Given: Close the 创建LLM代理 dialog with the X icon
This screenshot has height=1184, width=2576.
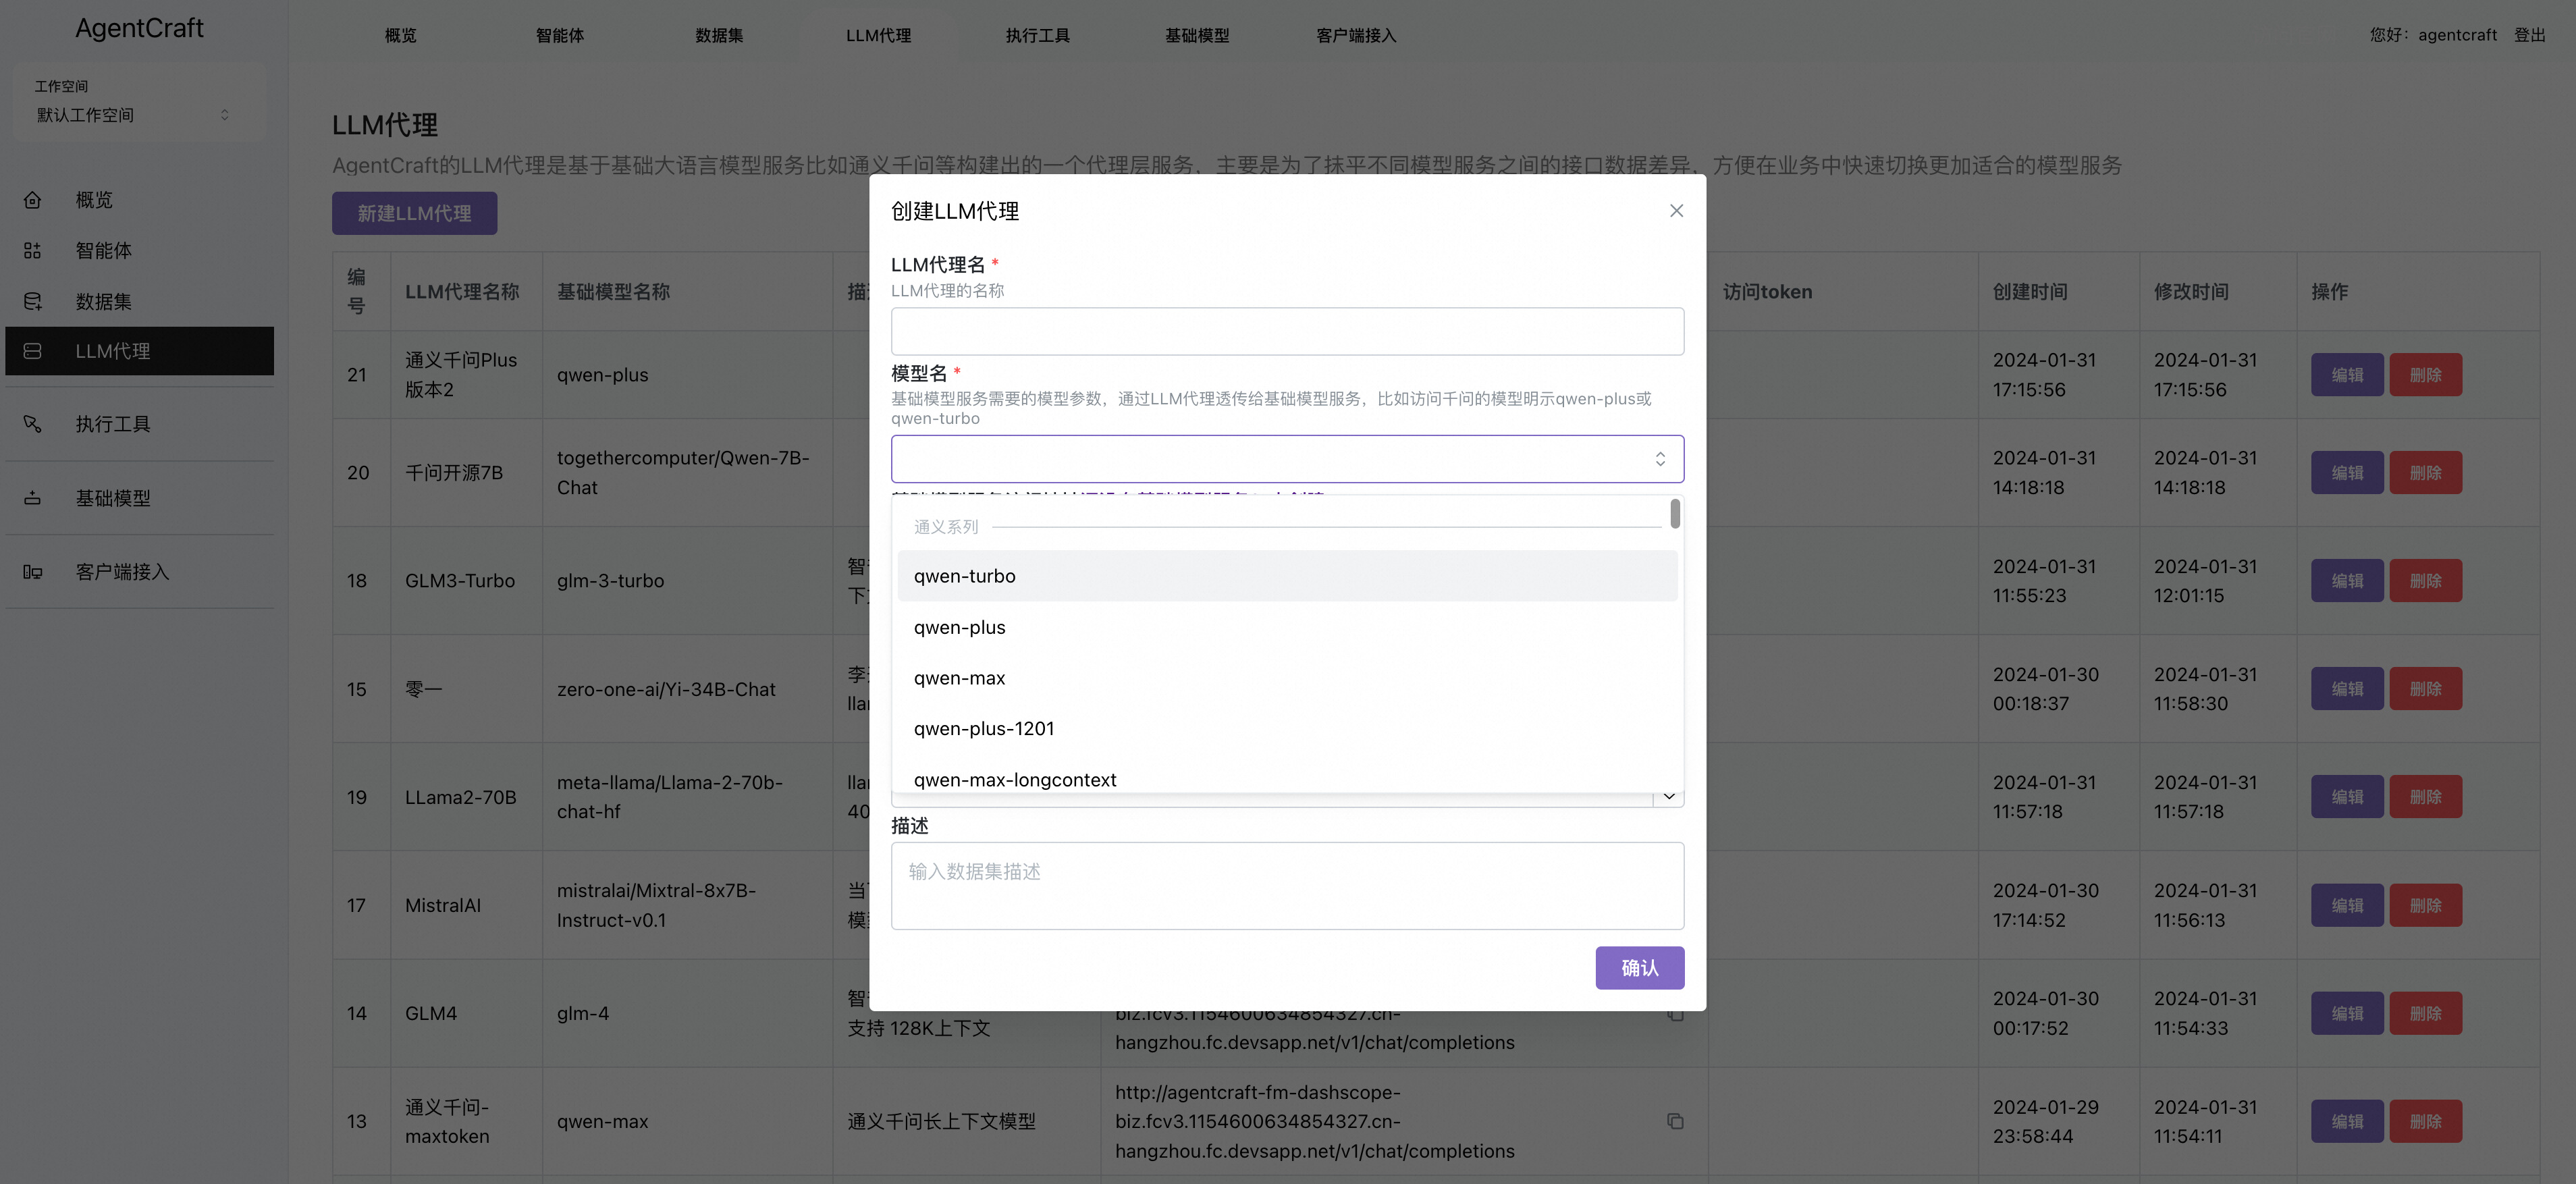Looking at the screenshot, I should click(1676, 210).
